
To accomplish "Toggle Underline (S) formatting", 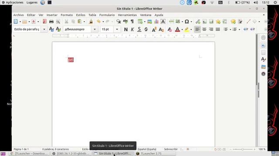I will (139, 29).
